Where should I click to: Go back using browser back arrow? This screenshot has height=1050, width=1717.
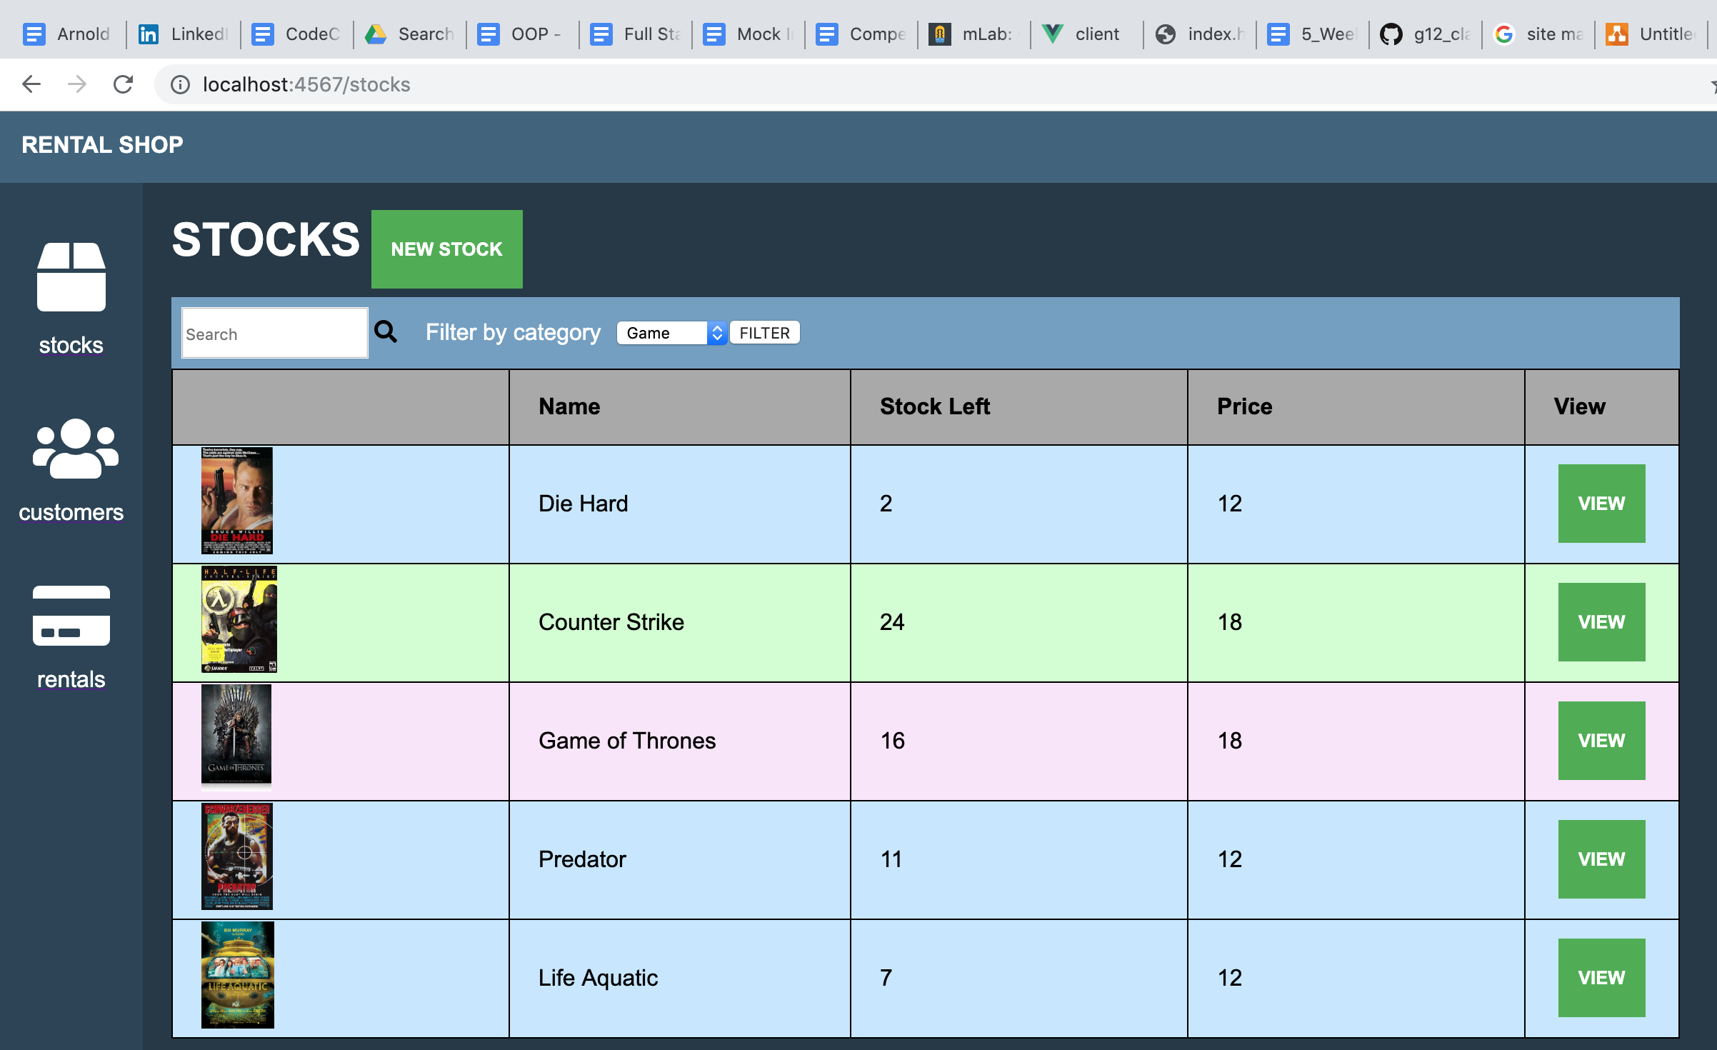31,84
